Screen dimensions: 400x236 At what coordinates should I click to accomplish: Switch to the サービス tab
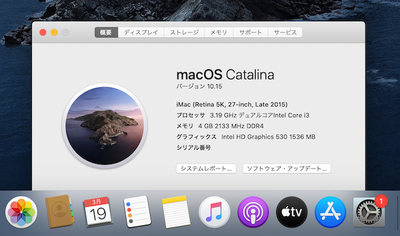285,32
